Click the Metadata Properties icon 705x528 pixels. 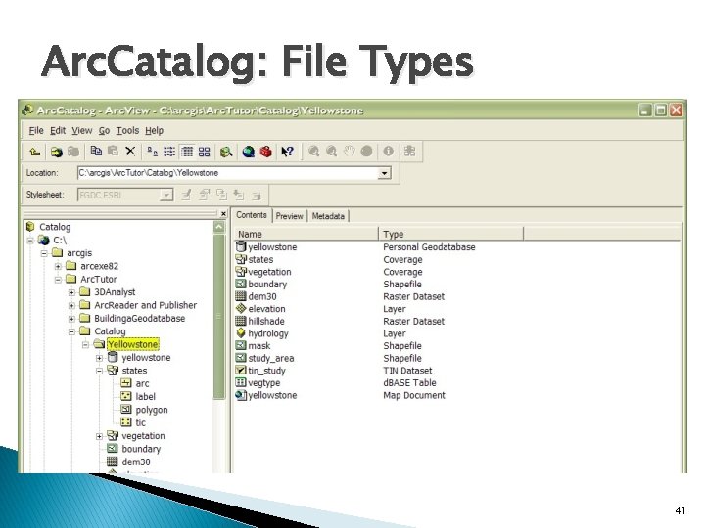204,195
